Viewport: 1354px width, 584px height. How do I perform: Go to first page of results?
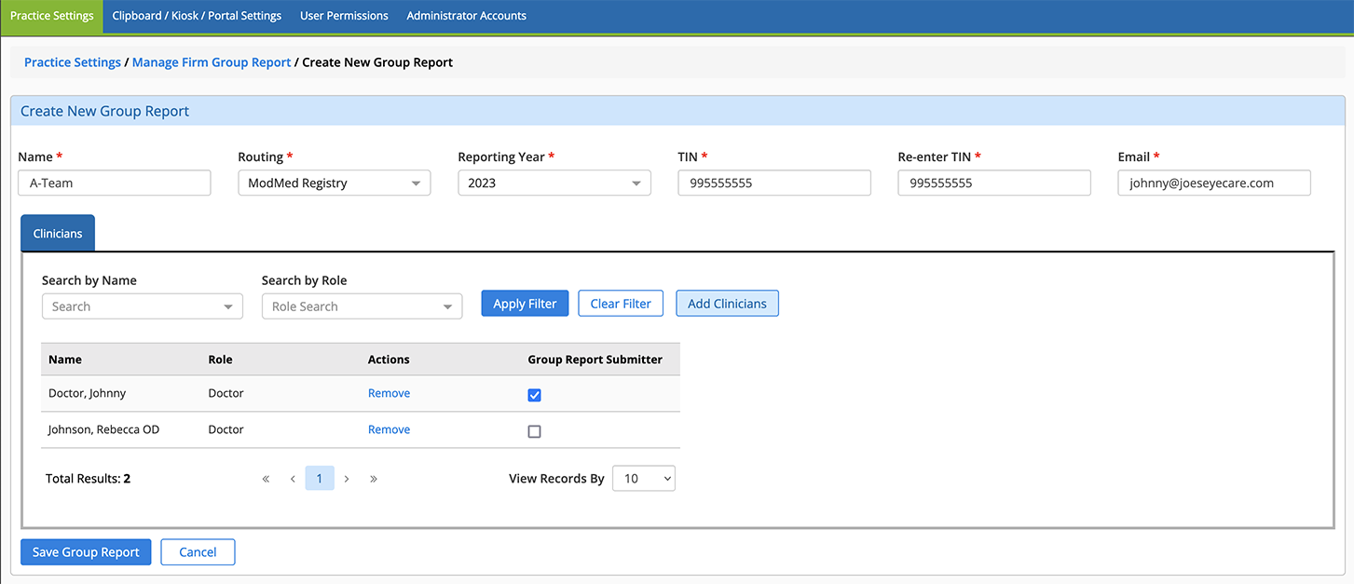[266, 479]
